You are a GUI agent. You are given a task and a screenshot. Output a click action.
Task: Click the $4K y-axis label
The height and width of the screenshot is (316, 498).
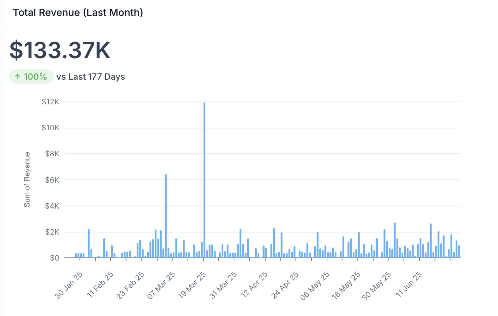(x=52, y=206)
